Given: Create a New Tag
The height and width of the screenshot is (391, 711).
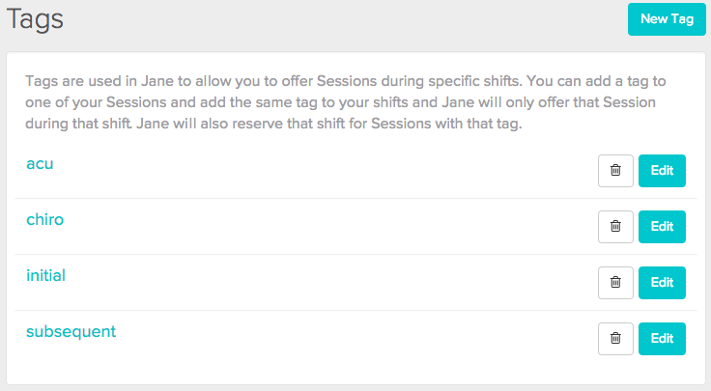Looking at the screenshot, I should click(666, 19).
